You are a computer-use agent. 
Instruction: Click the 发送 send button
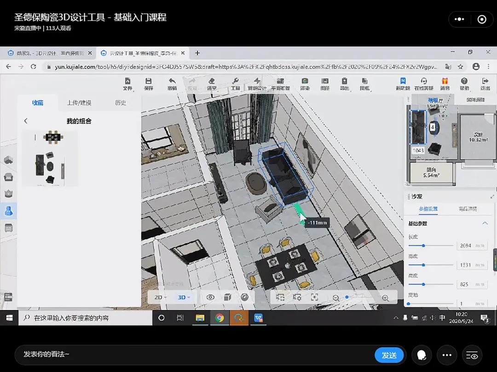pyautogui.click(x=389, y=355)
